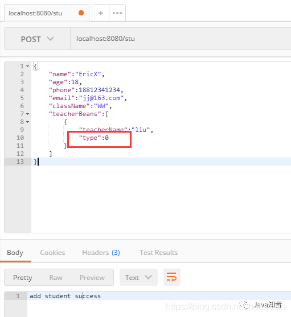Select Pretty response view
Viewport: 291px width, 317px height.
pos(23,278)
